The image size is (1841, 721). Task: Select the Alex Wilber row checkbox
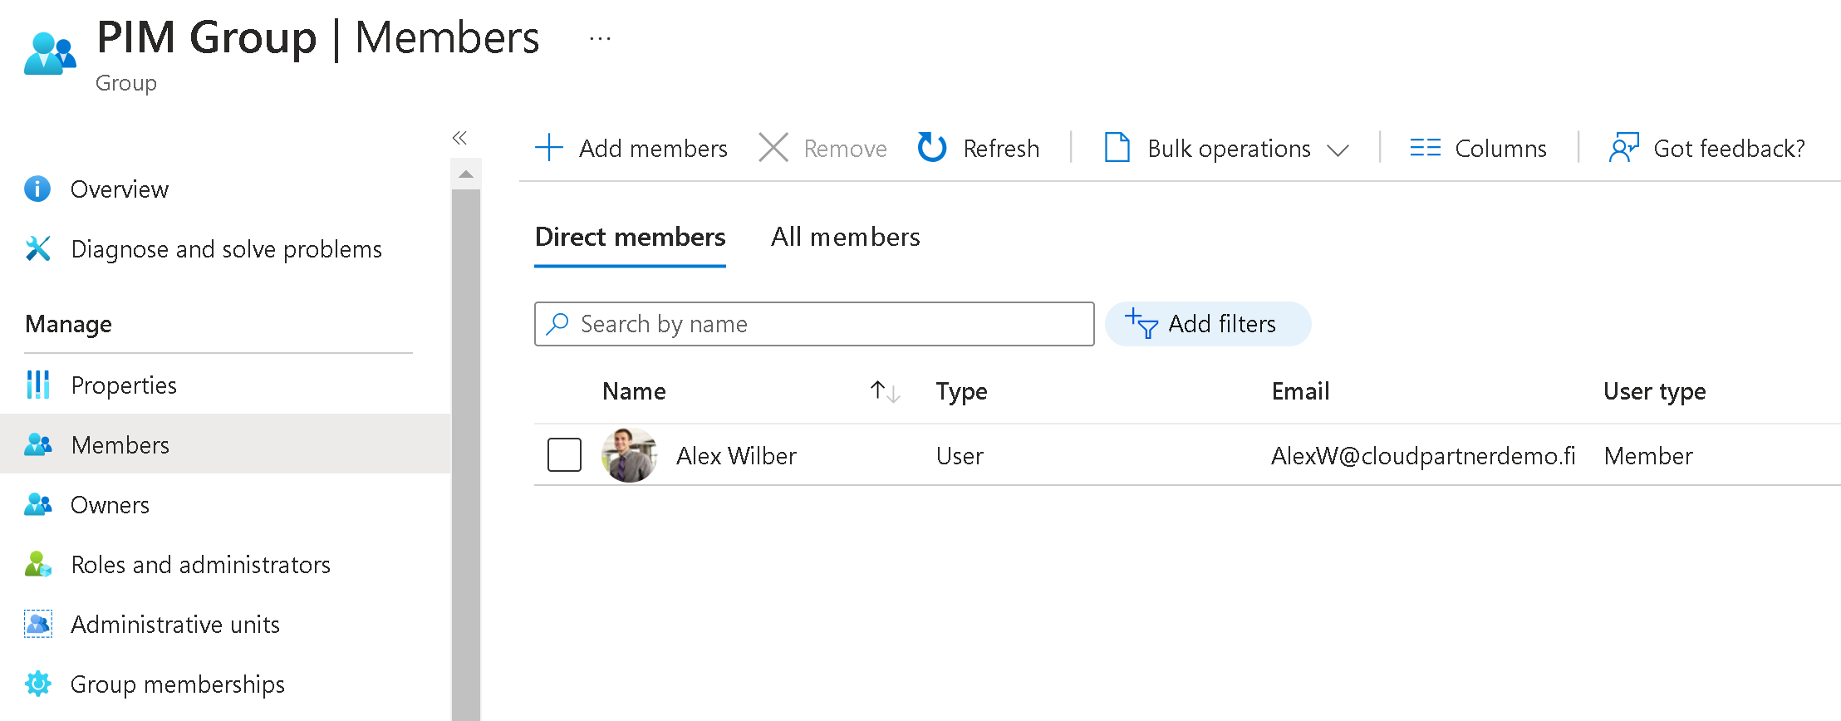pos(564,455)
